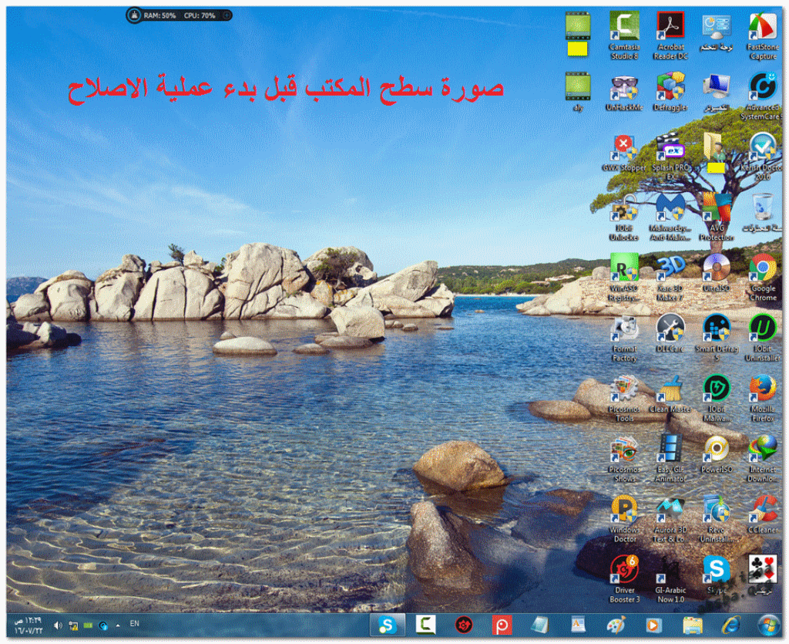
Task: Select the Mozilla Firefox desktop icon
Action: tap(763, 388)
